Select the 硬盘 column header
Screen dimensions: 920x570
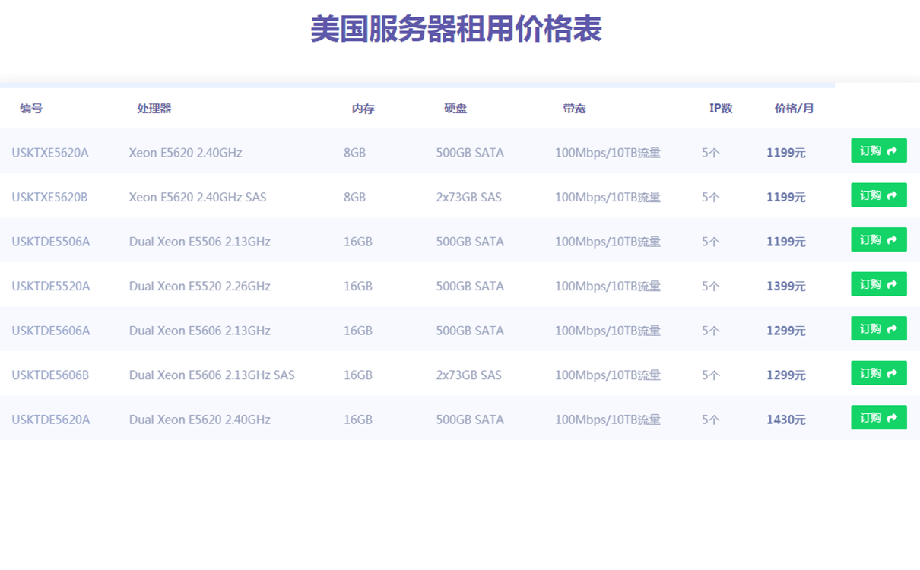pos(455,109)
